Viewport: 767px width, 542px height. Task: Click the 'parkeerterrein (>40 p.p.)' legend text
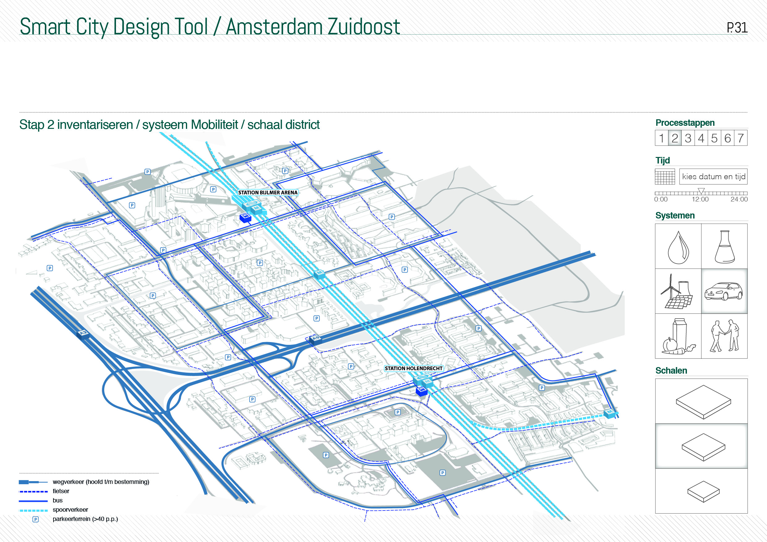[85, 519]
